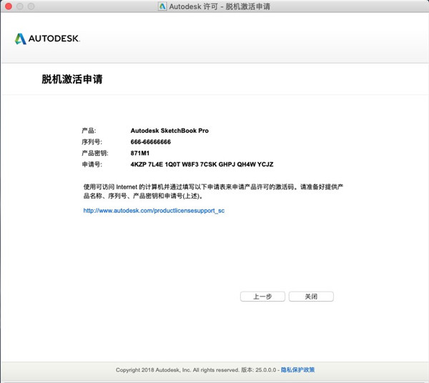Click the Autodesk logo in the header
Image resolution: width=429 pixels, height=383 pixels.
(x=47, y=39)
